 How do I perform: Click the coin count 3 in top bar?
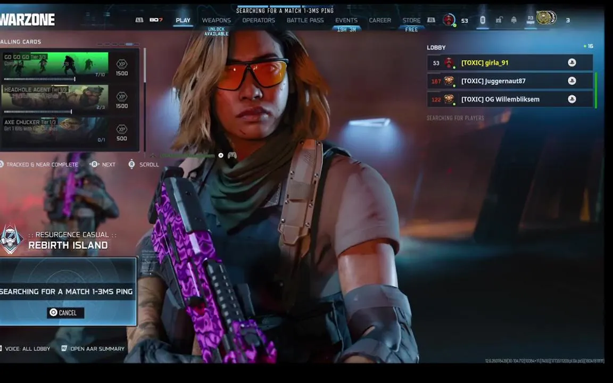click(568, 20)
